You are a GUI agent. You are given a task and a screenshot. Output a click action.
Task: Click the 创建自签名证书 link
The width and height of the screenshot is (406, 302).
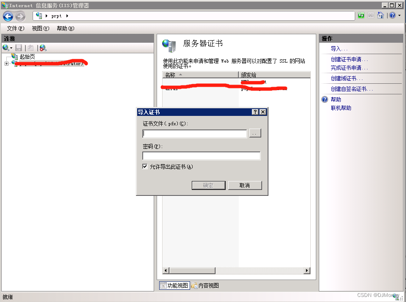coord(352,89)
